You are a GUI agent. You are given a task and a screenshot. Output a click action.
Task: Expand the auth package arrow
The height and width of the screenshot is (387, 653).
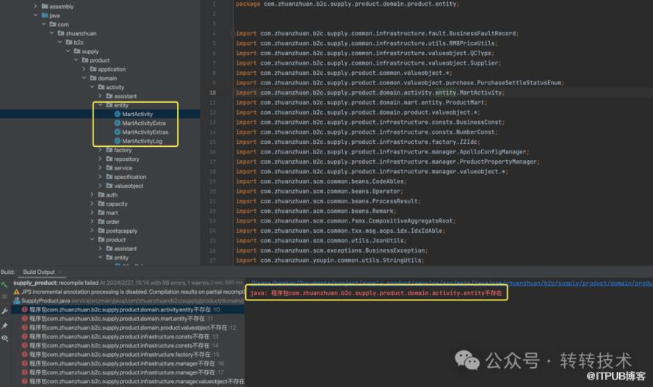click(x=93, y=195)
